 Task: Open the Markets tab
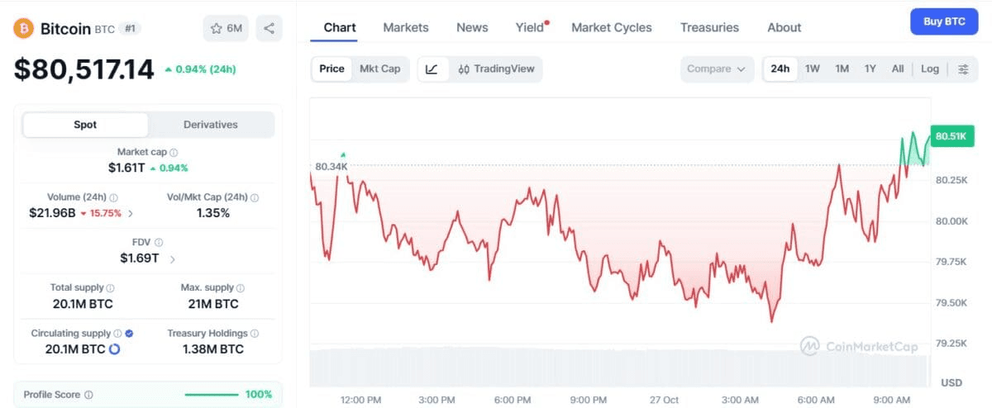pos(406,27)
